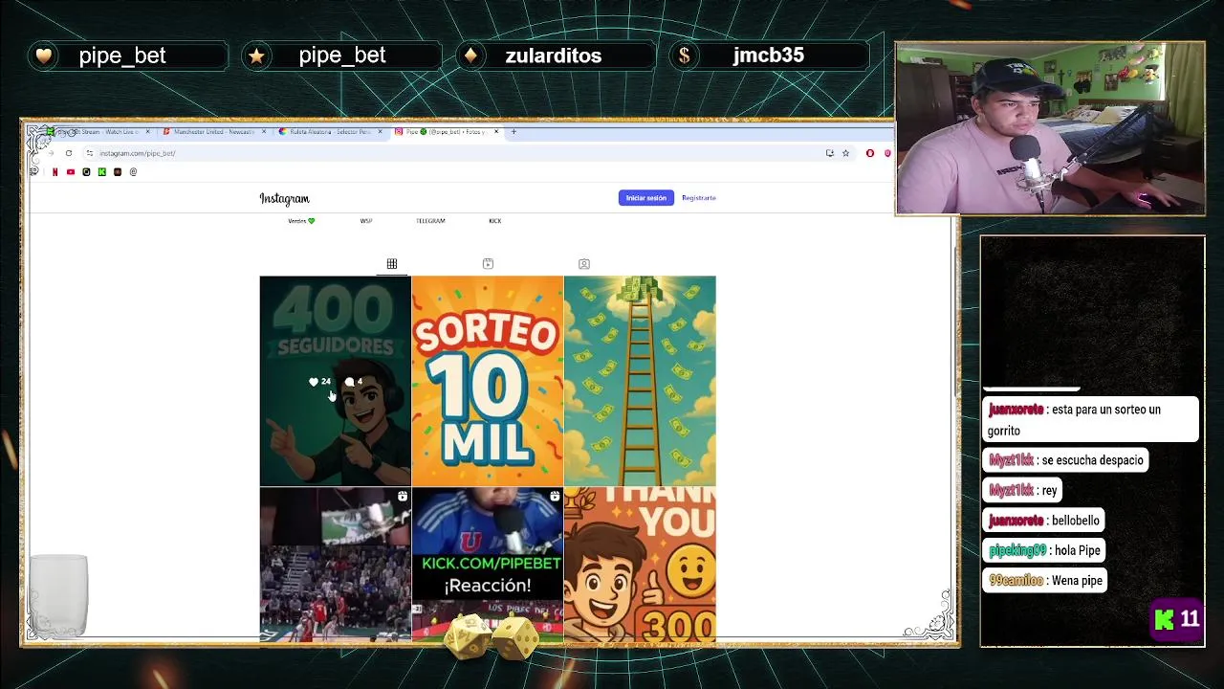Click the comment count bubble icon
Viewport: 1224px width, 689px height.
[349, 382]
